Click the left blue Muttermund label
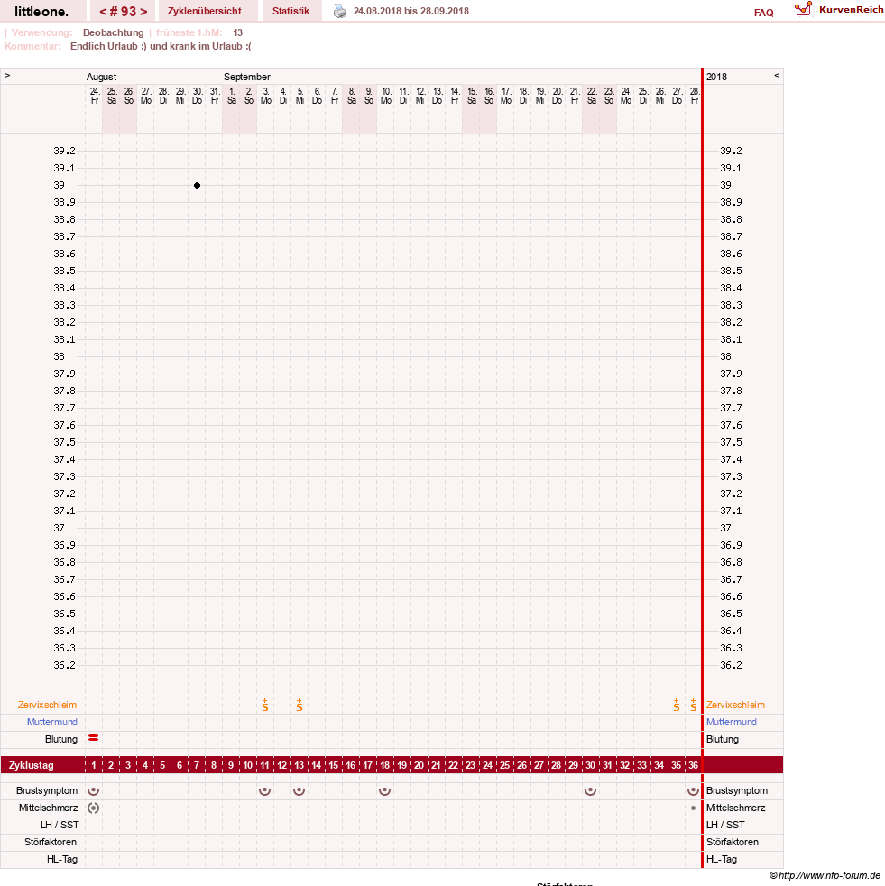This screenshot has height=886, width=885. tap(52, 722)
